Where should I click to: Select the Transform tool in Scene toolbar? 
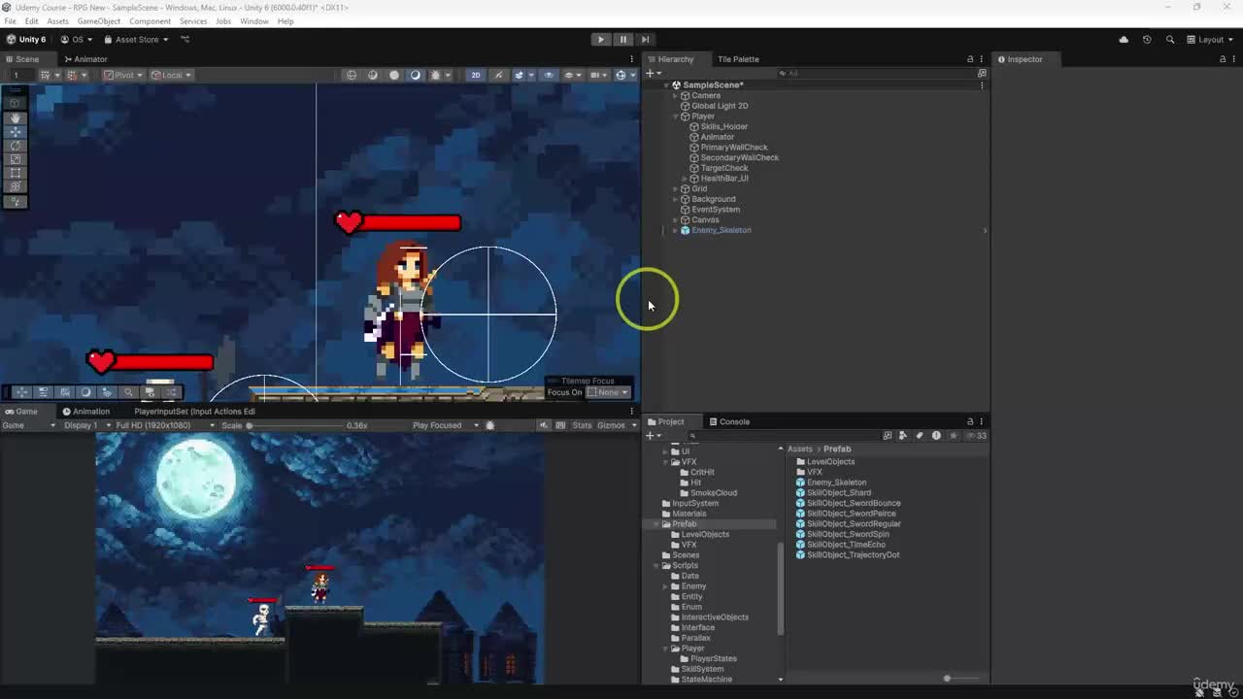click(16, 186)
